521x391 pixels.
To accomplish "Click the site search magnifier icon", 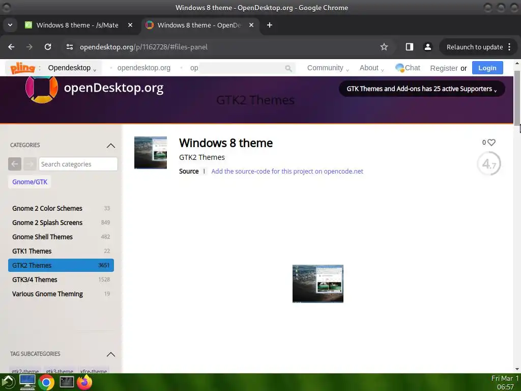I will (x=288, y=68).
